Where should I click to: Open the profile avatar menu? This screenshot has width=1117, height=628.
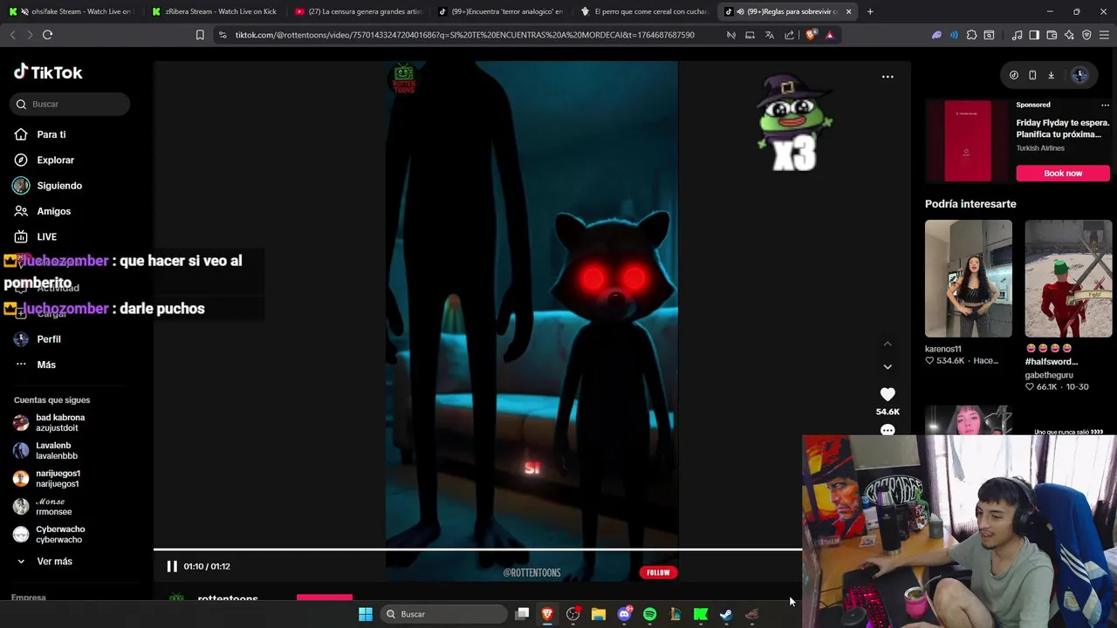tap(1079, 75)
